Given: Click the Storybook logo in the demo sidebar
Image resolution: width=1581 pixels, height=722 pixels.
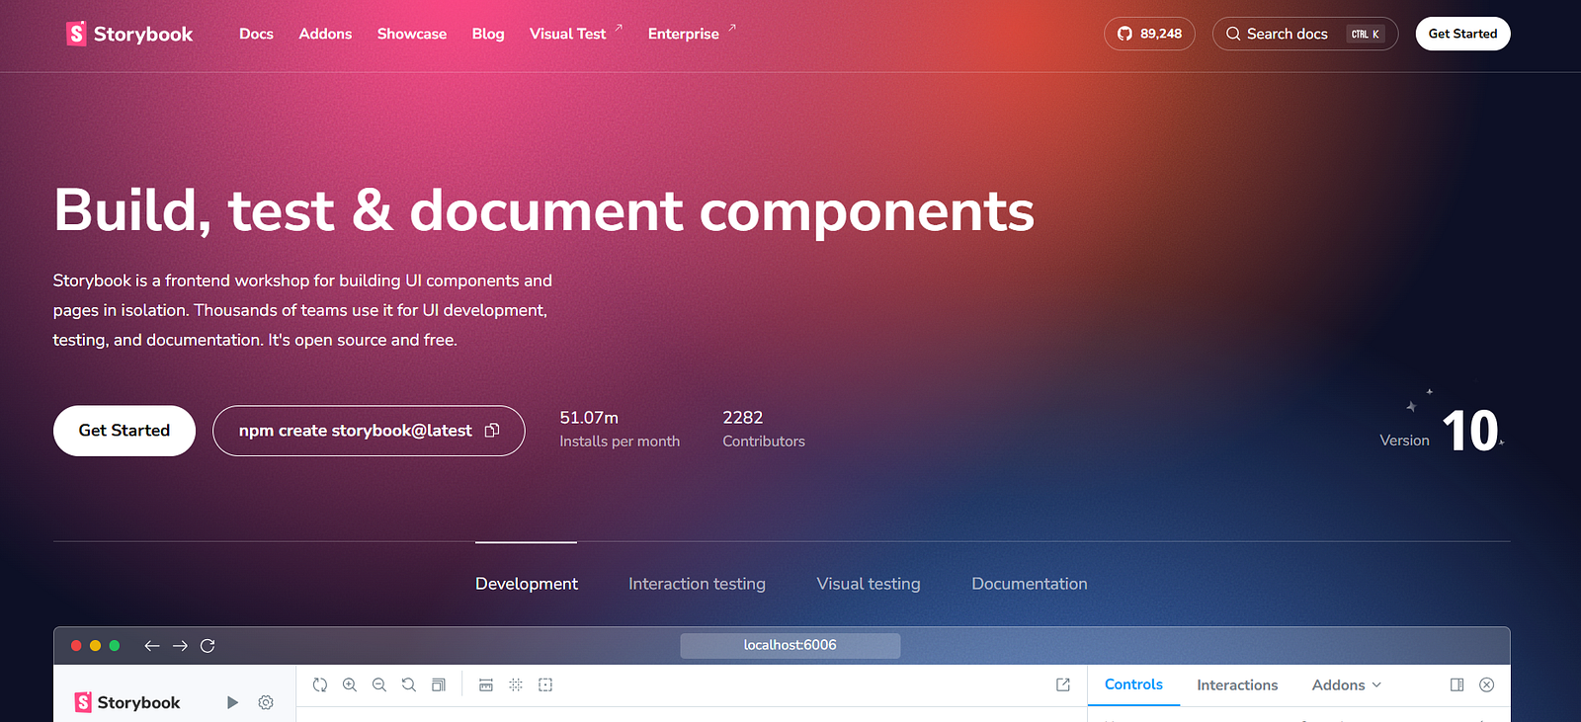Looking at the screenshot, I should (127, 702).
